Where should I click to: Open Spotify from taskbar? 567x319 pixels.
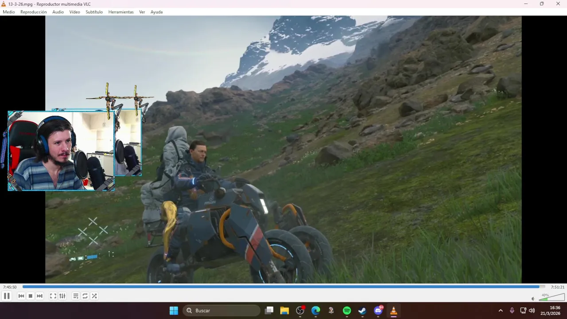click(347, 311)
